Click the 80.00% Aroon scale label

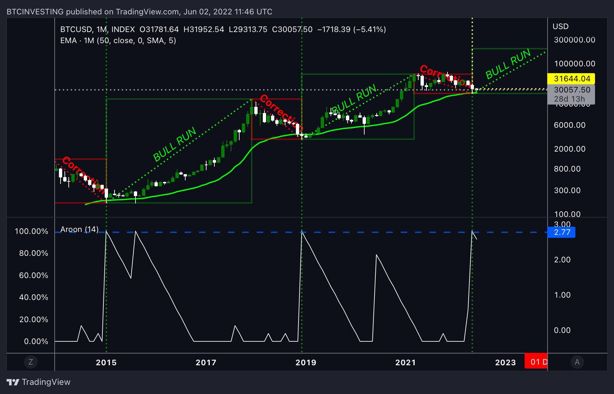pos(34,253)
